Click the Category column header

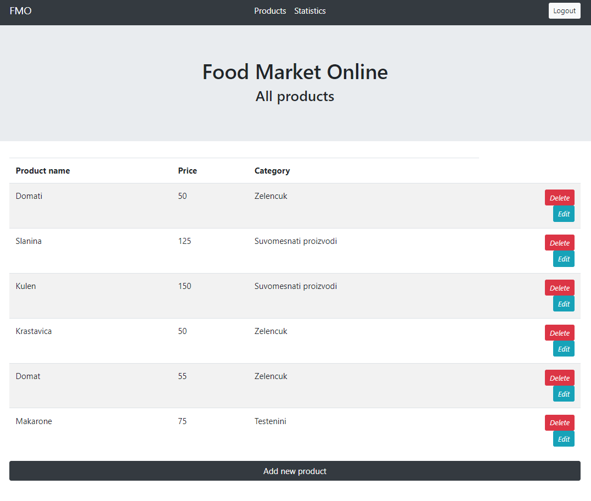[x=272, y=171]
